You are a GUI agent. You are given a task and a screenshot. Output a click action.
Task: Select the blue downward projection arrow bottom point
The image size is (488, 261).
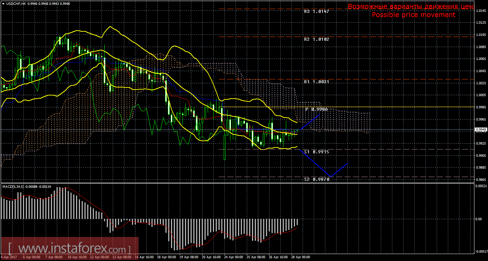(330, 176)
